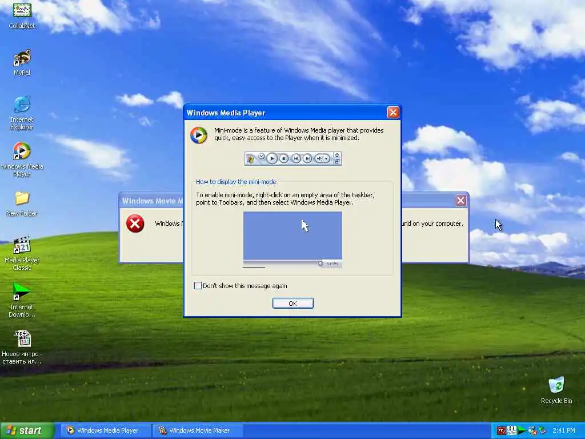Screen dimensions: 585x439
Task: Click the FFu tray icon
Action: click(x=502, y=431)
